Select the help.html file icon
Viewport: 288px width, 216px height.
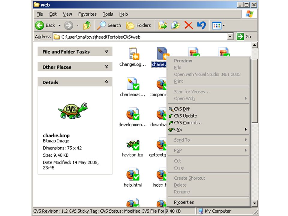[x=133, y=174]
